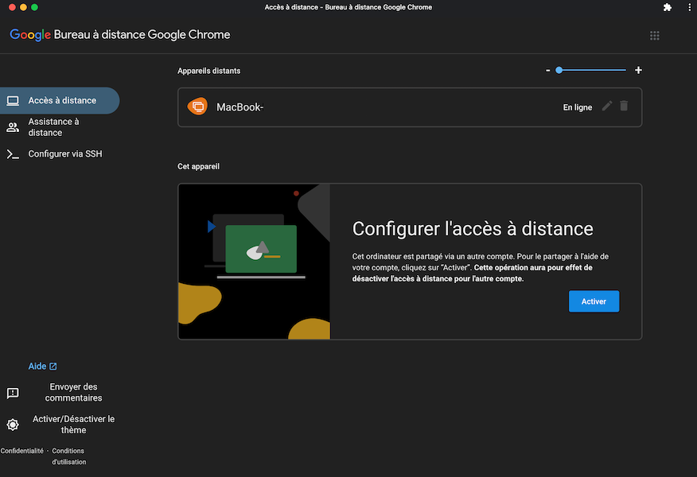Click the people icon for Assistance à distance
Screen dimensions: 697x477
pyautogui.click(x=13, y=127)
